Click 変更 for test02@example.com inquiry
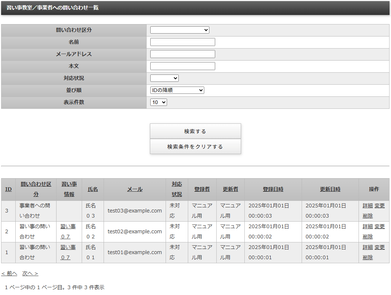The image size is (391, 295). pyautogui.click(x=380, y=226)
